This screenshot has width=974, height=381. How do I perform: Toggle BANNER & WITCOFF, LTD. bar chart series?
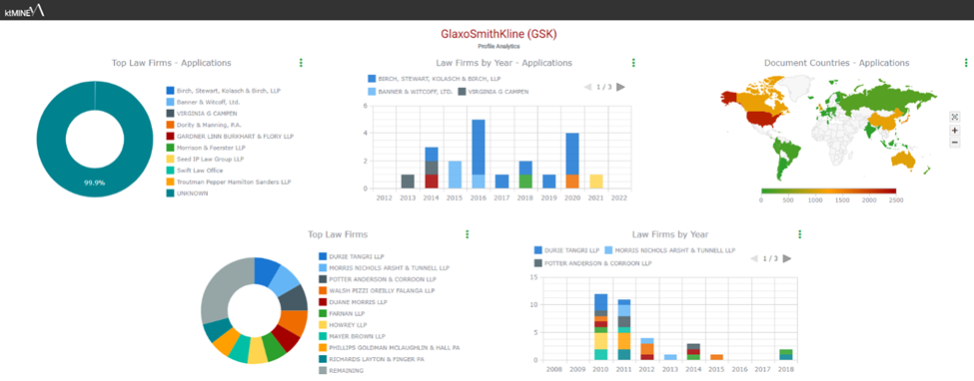coord(409,91)
